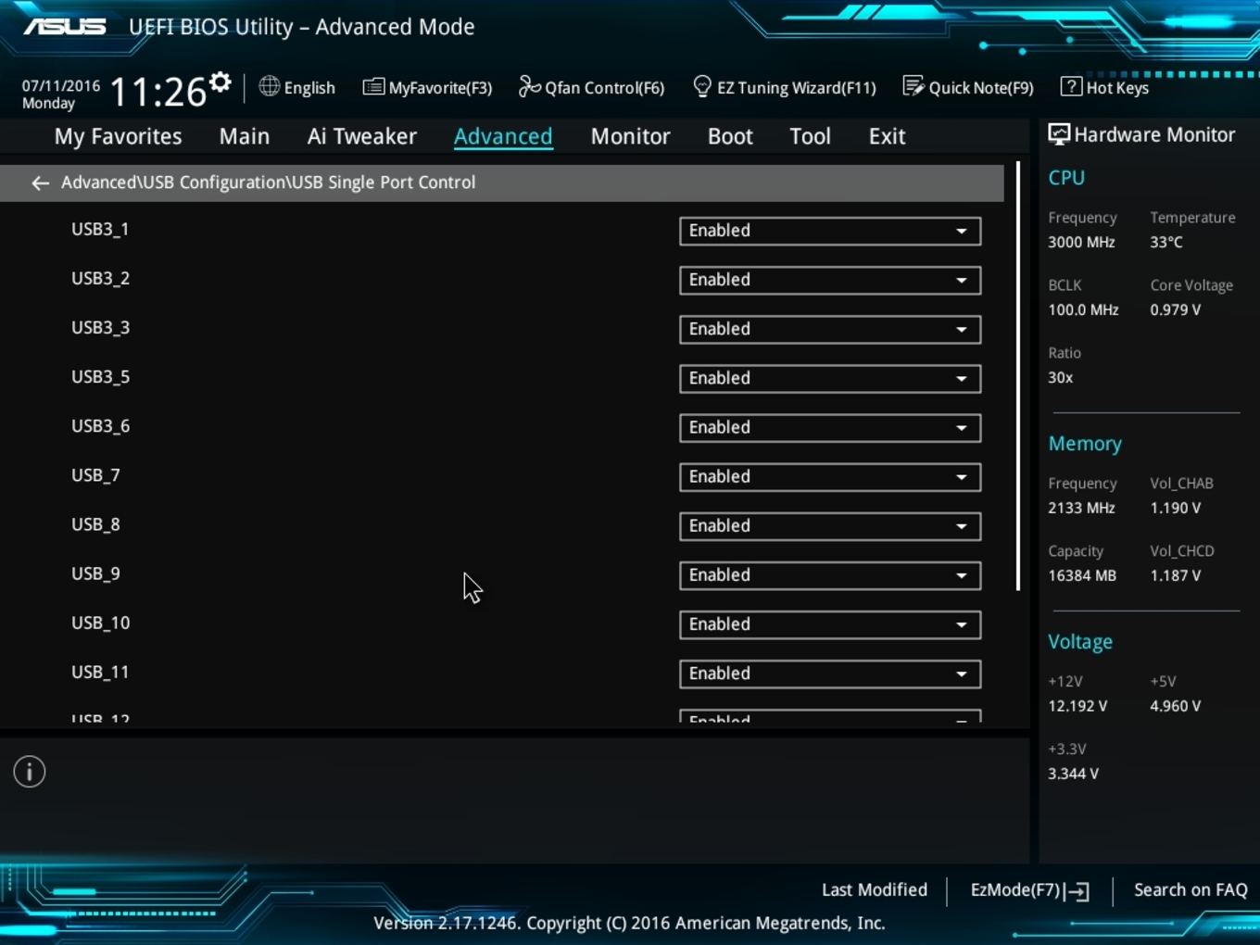View the Last Modified settings
This screenshot has width=1260, height=945.
pyautogui.click(x=874, y=889)
